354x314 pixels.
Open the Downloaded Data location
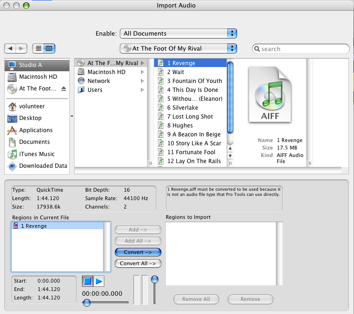[43, 166]
